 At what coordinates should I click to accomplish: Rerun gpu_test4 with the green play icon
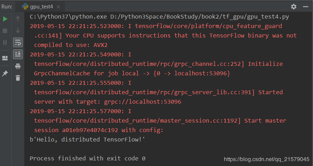[5, 19]
